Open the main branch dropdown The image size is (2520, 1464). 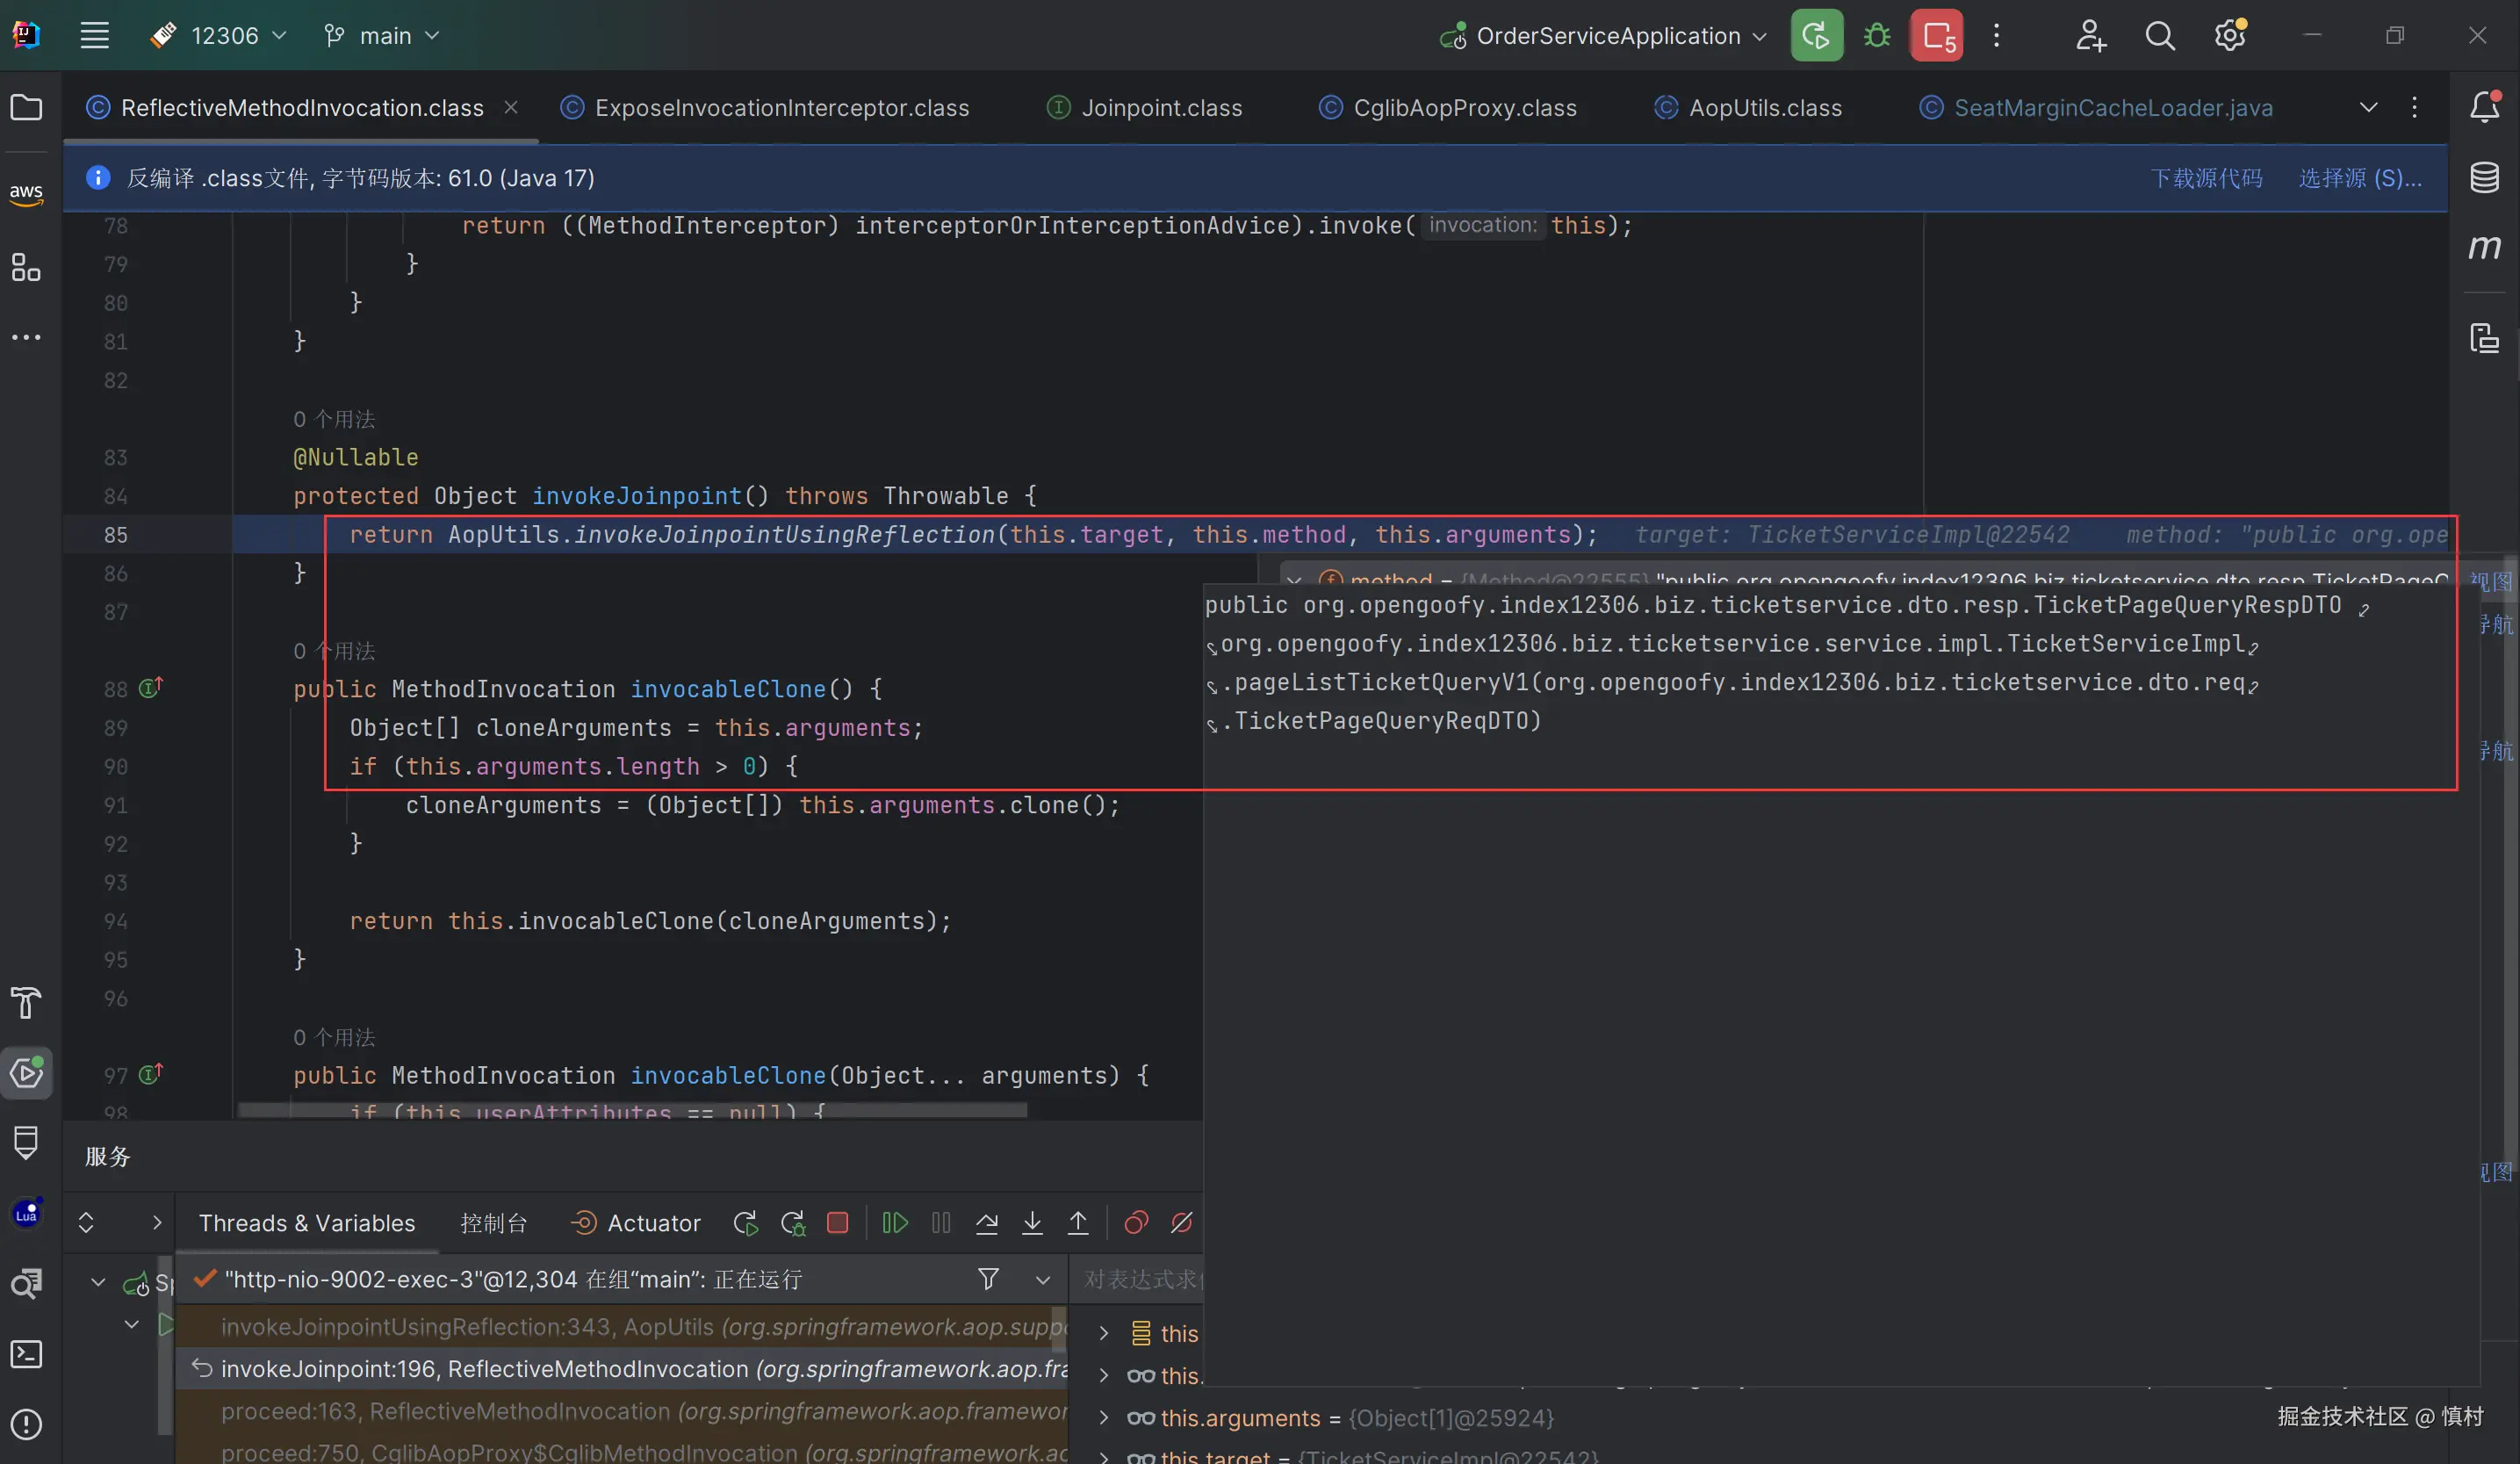coord(383,36)
